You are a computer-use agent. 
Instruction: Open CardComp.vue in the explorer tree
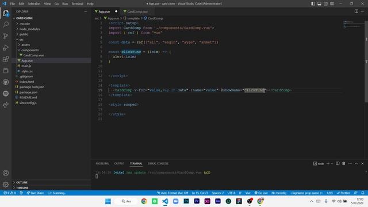[33, 55]
